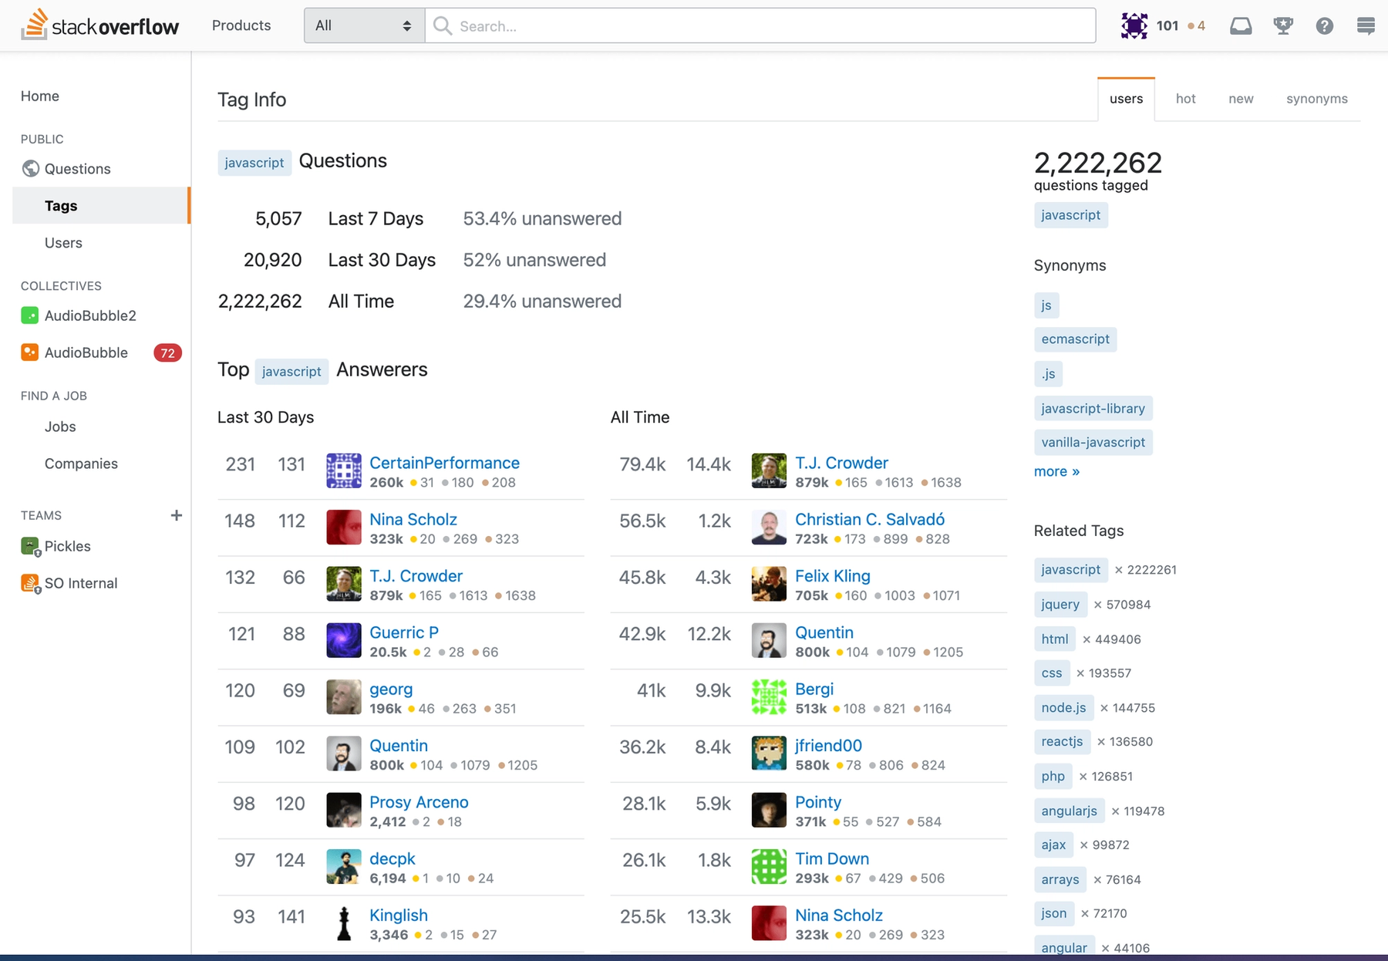Click the SO Internal team icon
The width and height of the screenshot is (1388, 961).
point(30,583)
